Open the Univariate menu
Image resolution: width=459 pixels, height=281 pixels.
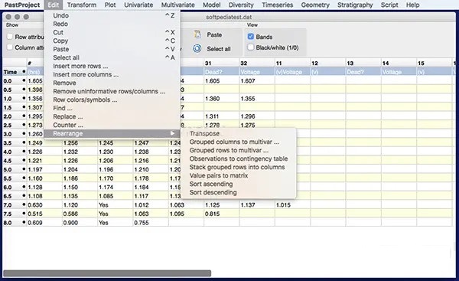coord(138,5)
